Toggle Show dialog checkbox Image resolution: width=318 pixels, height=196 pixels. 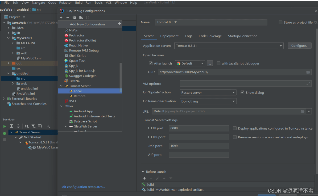(242, 92)
